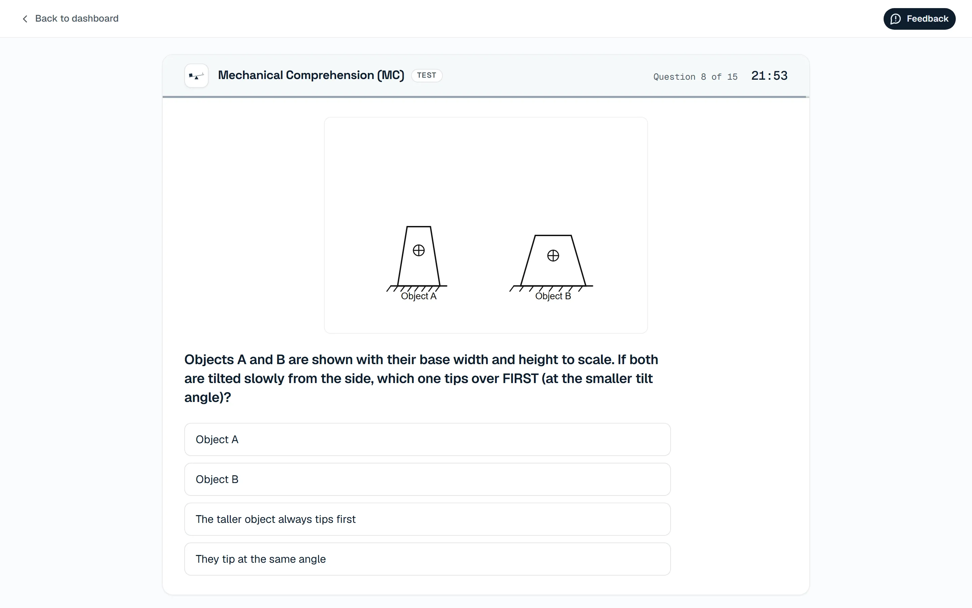This screenshot has height=608, width=972.
Task: Click the question diagram image
Action: pos(486,225)
